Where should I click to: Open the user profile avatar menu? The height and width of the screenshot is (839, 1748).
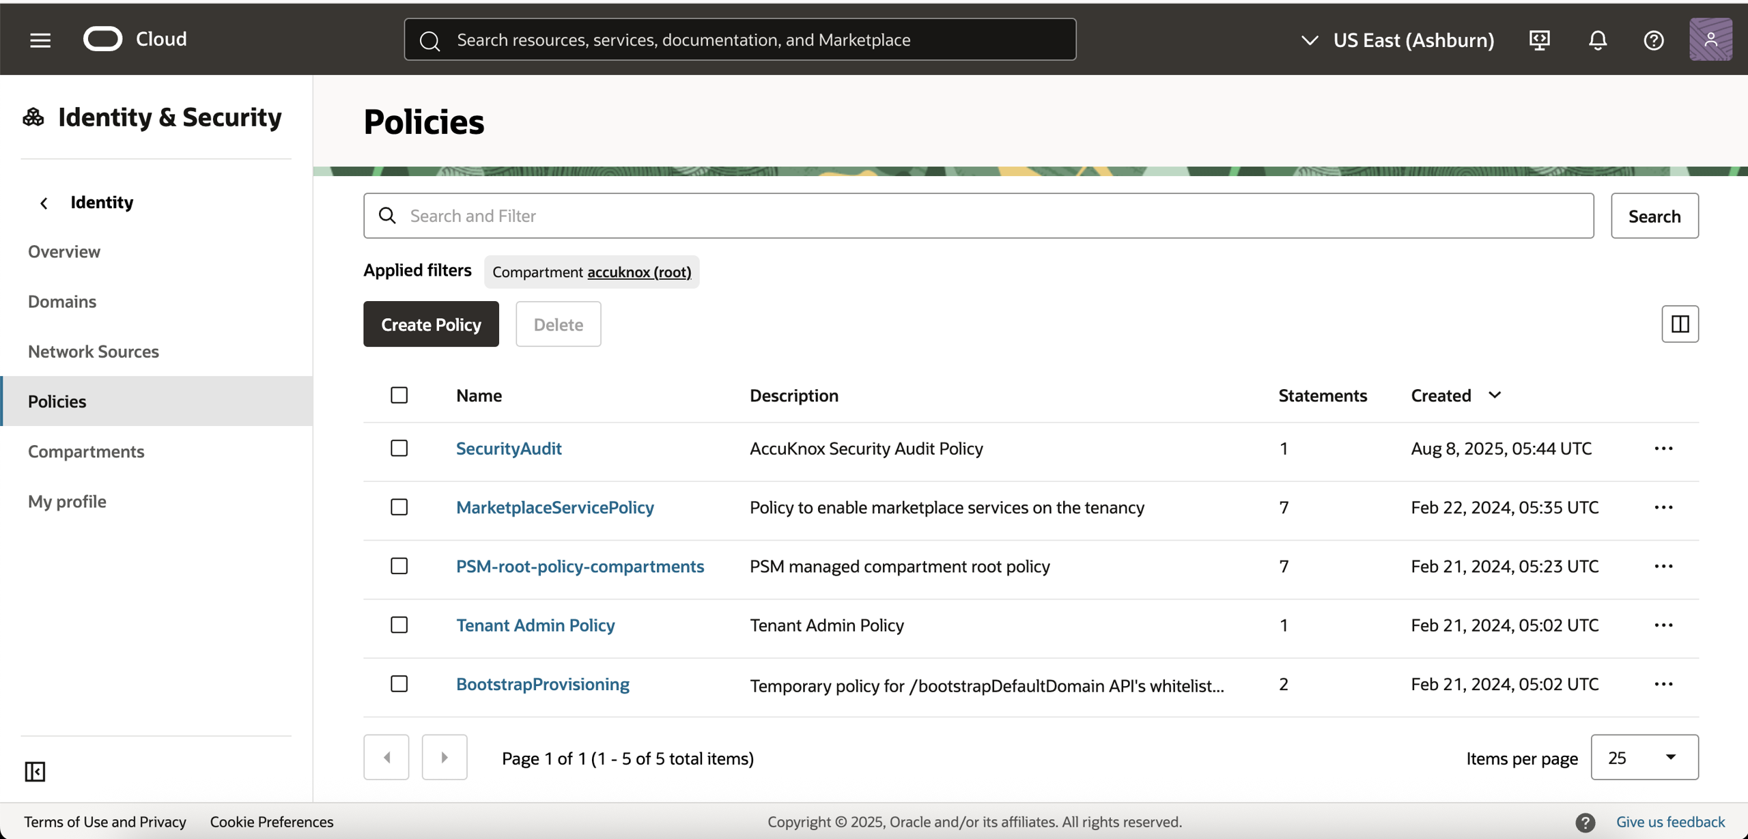[x=1710, y=40]
